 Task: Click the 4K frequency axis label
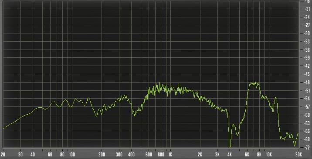(230, 155)
